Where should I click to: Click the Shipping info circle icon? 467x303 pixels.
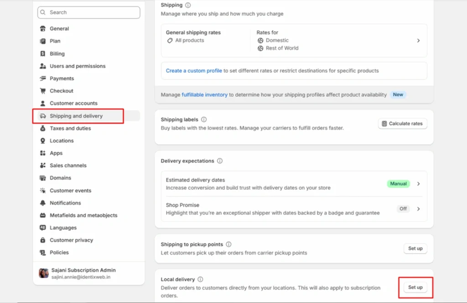[x=188, y=5]
